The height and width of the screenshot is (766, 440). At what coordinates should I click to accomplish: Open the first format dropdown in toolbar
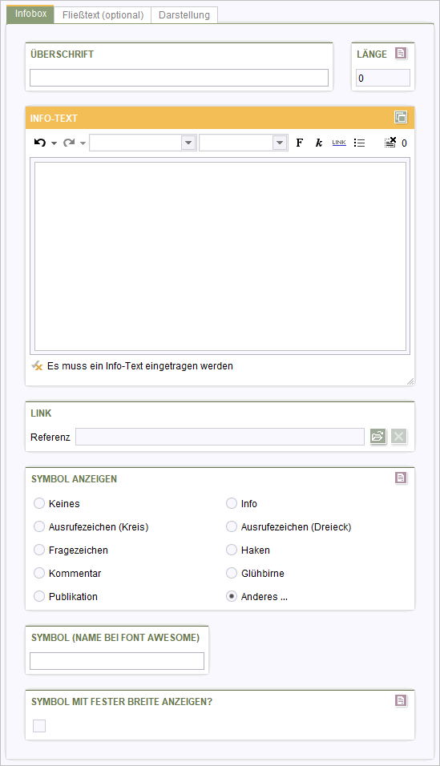coord(143,143)
